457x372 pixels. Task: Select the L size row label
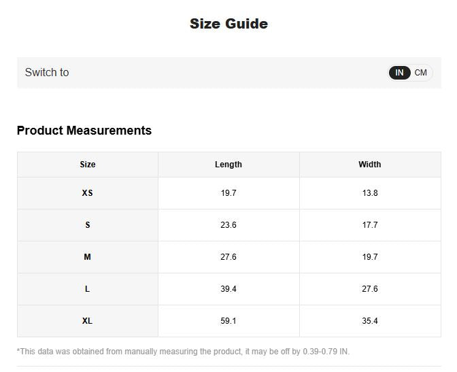tap(88, 289)
